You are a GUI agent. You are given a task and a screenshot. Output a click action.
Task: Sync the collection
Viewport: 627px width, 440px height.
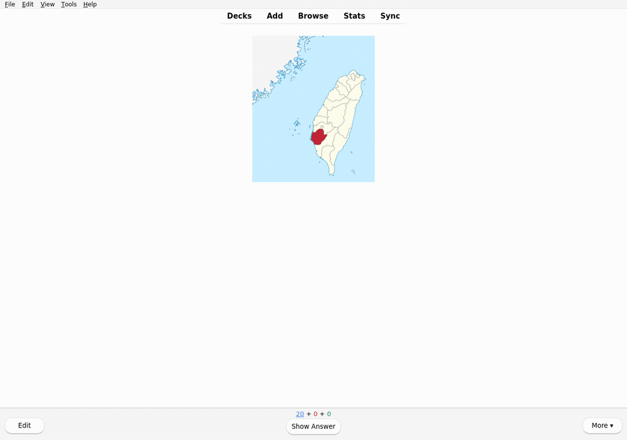pos(390,16)
